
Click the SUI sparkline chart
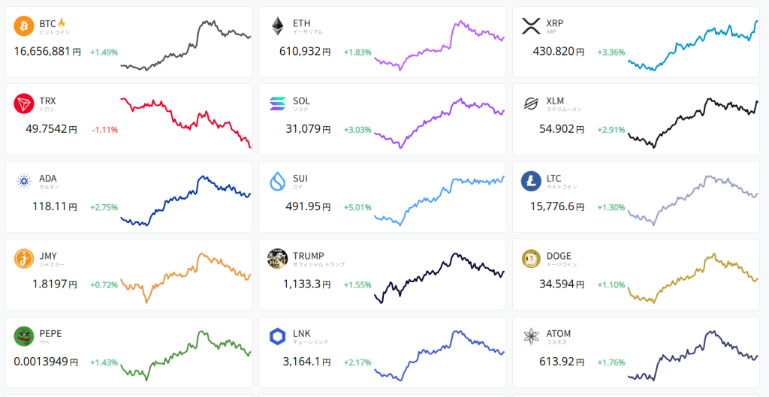(439, 197)
